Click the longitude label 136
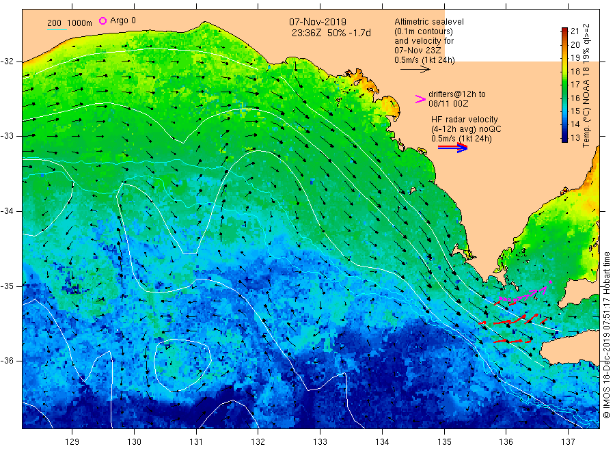This screenshot has width=615, height=451. pos(506,442)
